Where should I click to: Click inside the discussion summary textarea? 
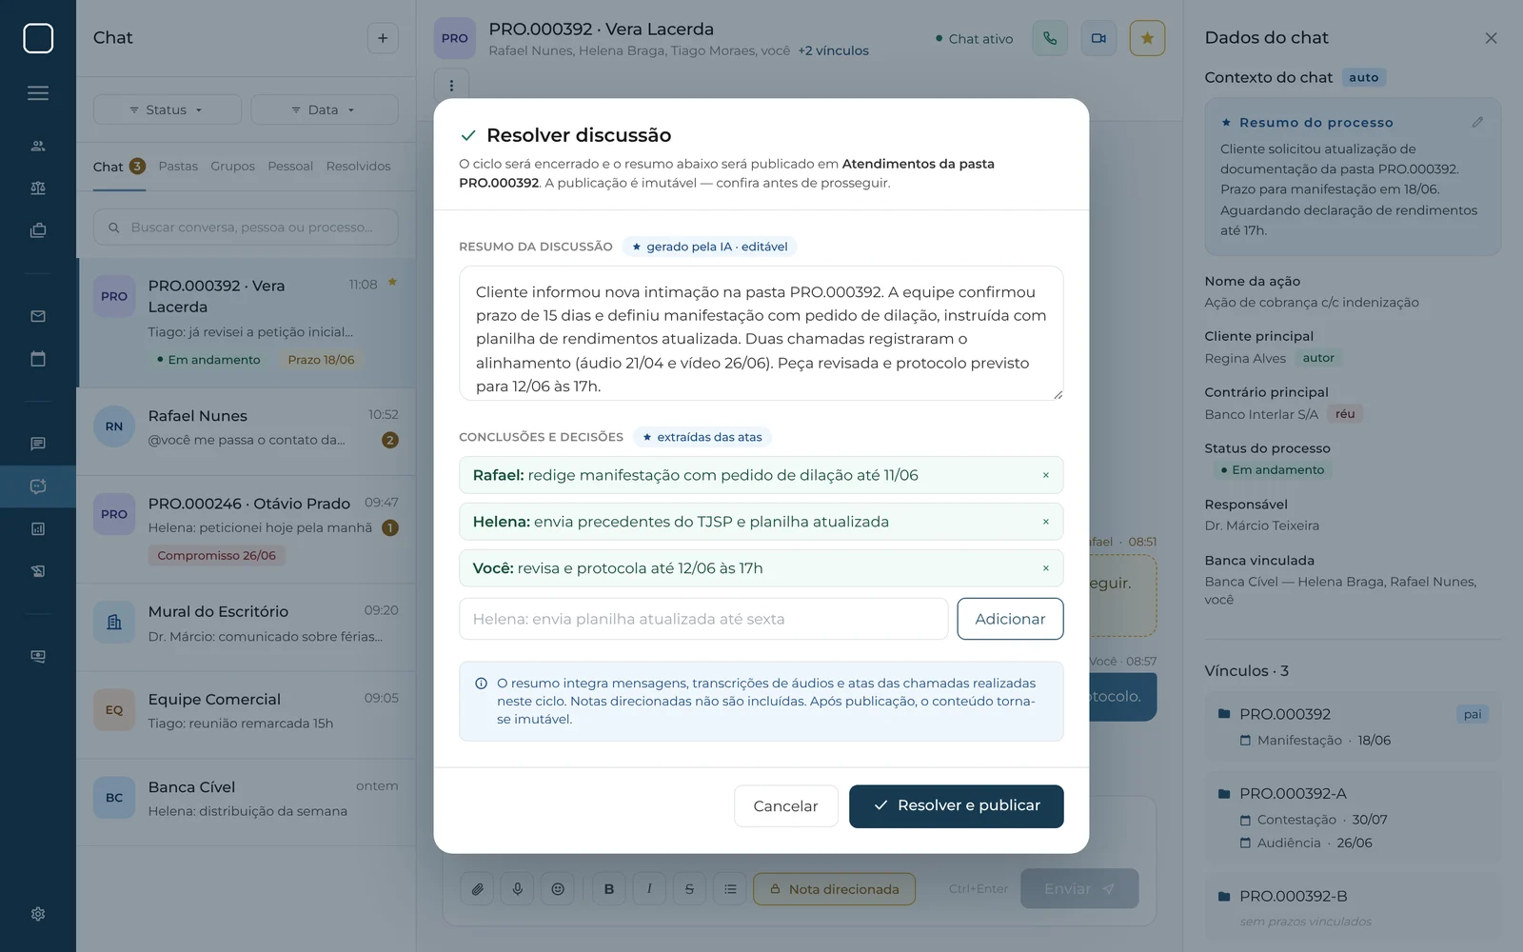pyautogui.click(x=761, y=333)
